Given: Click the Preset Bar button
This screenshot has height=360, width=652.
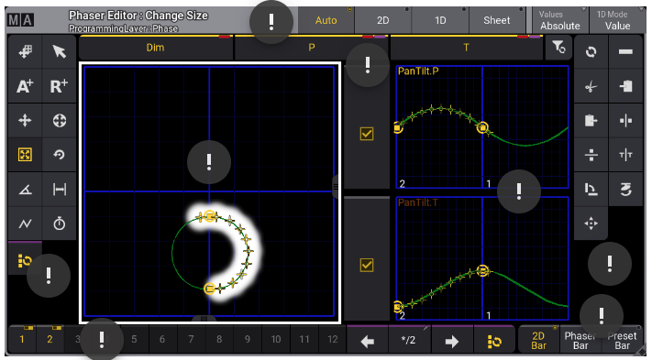Looking at the screenshot, I should pos(622,341).
